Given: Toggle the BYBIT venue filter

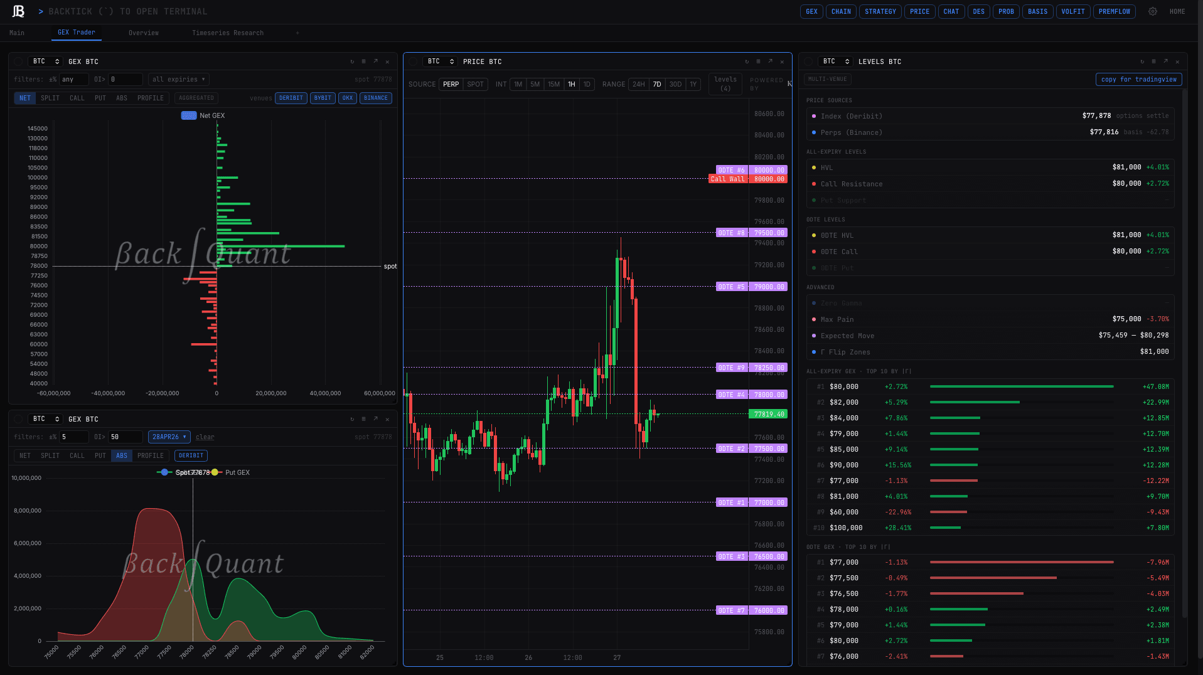Looking at the screenshot, I should pyautogui.click(x=323, y=98).
